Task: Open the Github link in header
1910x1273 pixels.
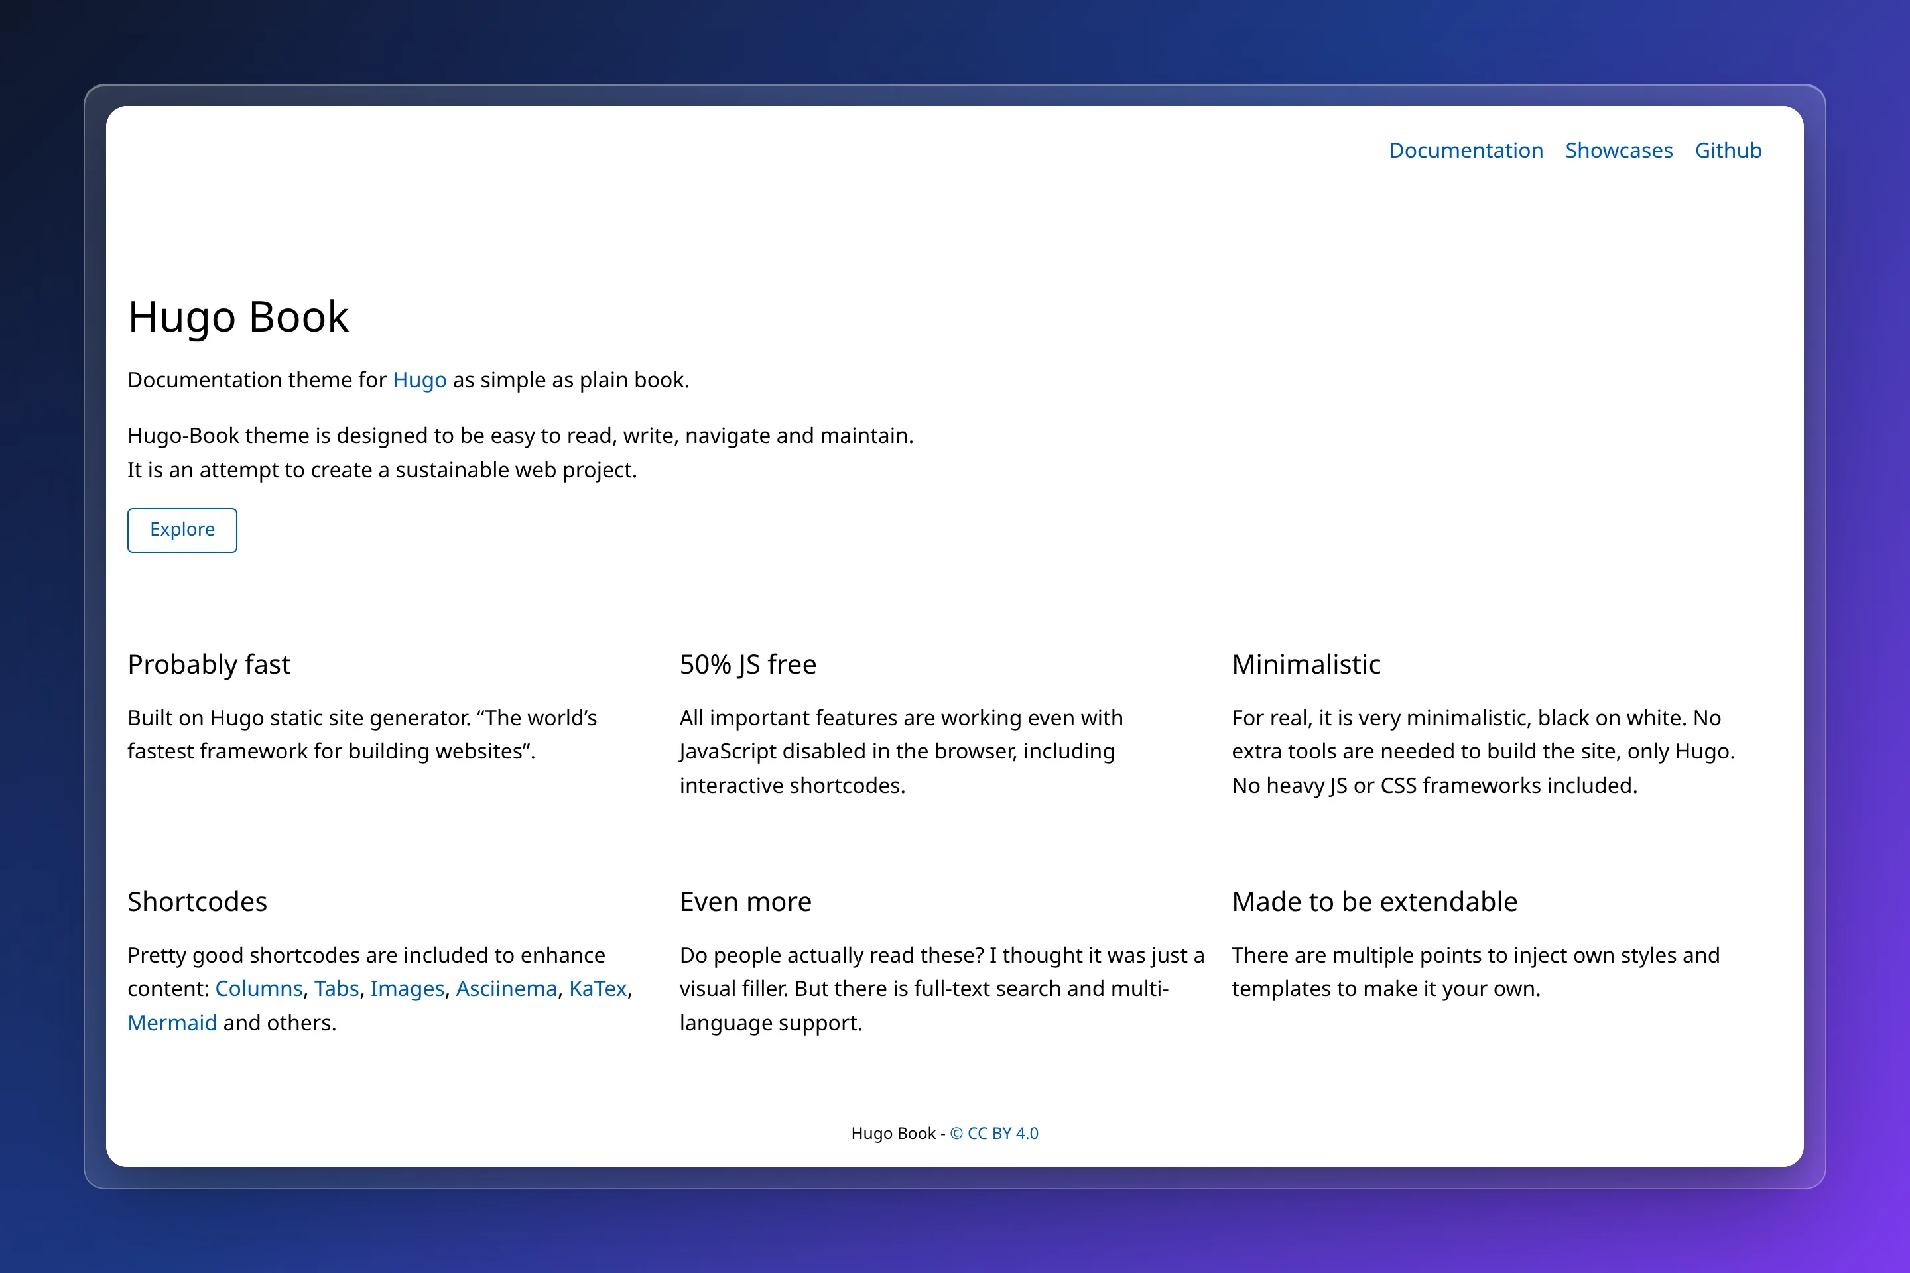Action: click(x=1728, y=151)
